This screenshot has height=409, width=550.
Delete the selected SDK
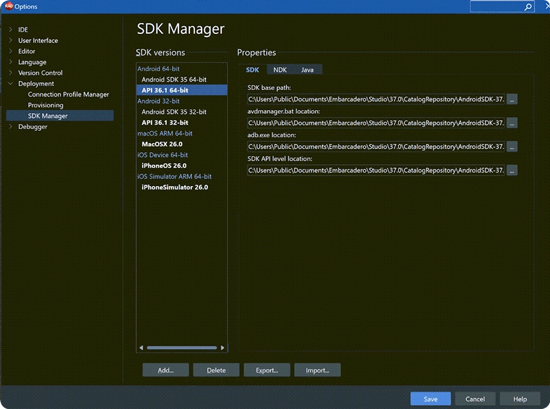[x=216, y=370]
